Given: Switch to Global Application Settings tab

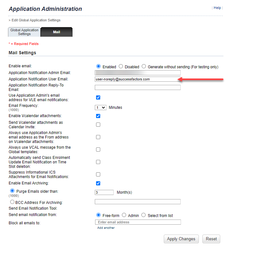Looking at the screenshot, I should 24,32.
